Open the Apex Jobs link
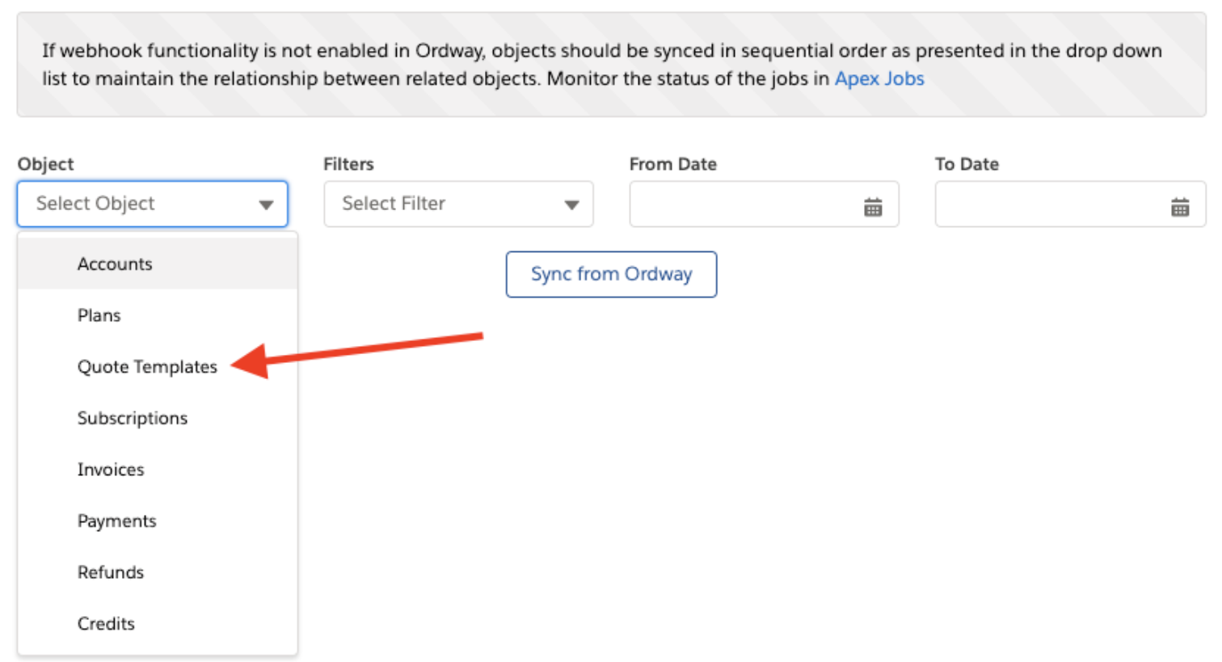 pos(879,78)
